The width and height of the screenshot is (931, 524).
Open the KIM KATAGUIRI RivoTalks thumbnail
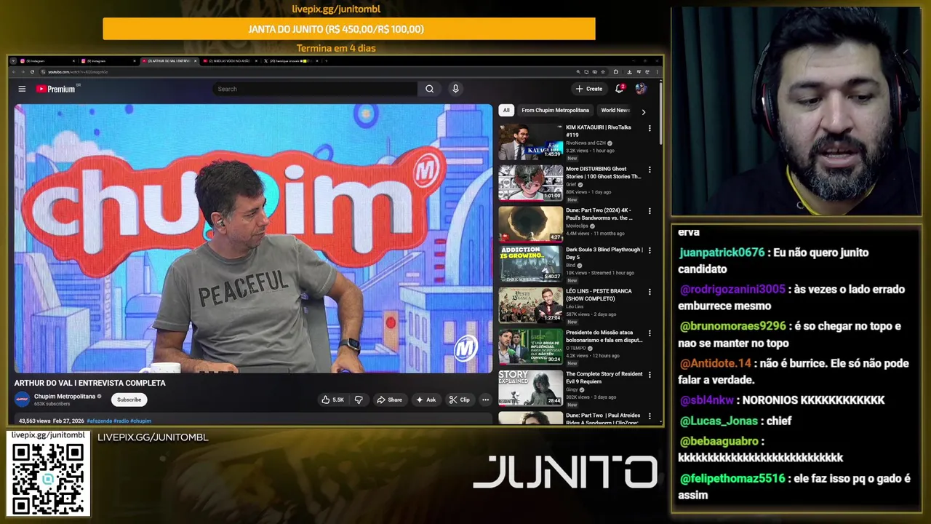(x=530, y=142)
